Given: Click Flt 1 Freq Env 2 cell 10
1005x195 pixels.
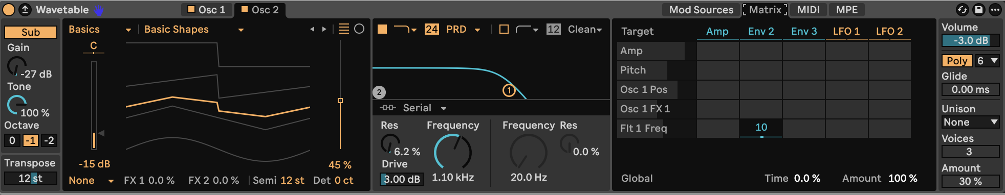Looking at the screenshot, I should pyautogui.click(x=761, y=128).
